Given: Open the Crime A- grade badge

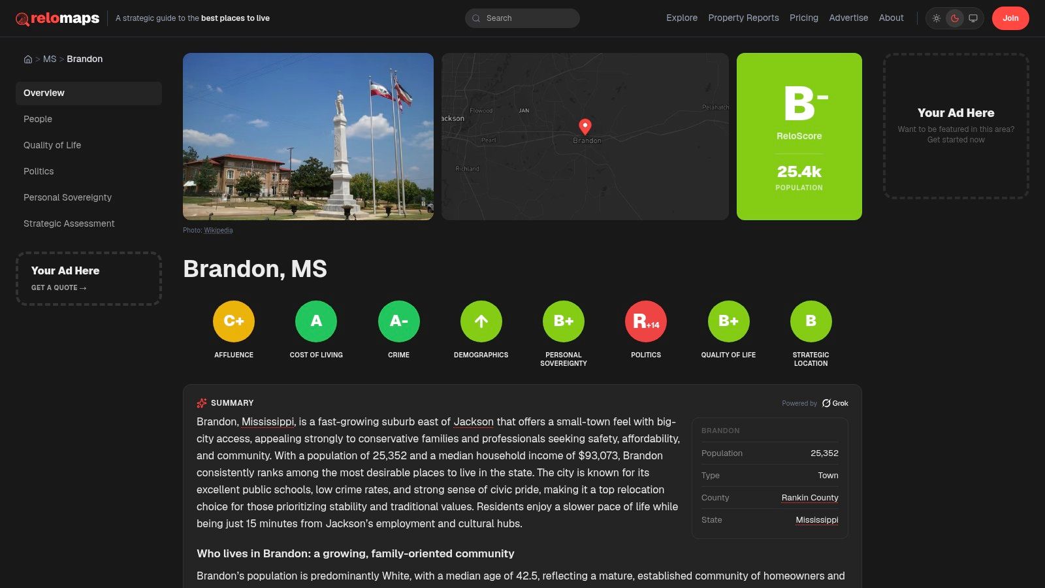Looking at the screenshot, I should pyautogui.click(x=399, y=321).
